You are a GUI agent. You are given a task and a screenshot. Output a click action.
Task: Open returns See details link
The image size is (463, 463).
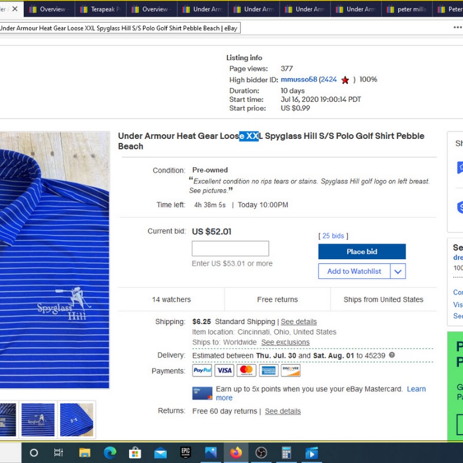[x=283, y=411]
